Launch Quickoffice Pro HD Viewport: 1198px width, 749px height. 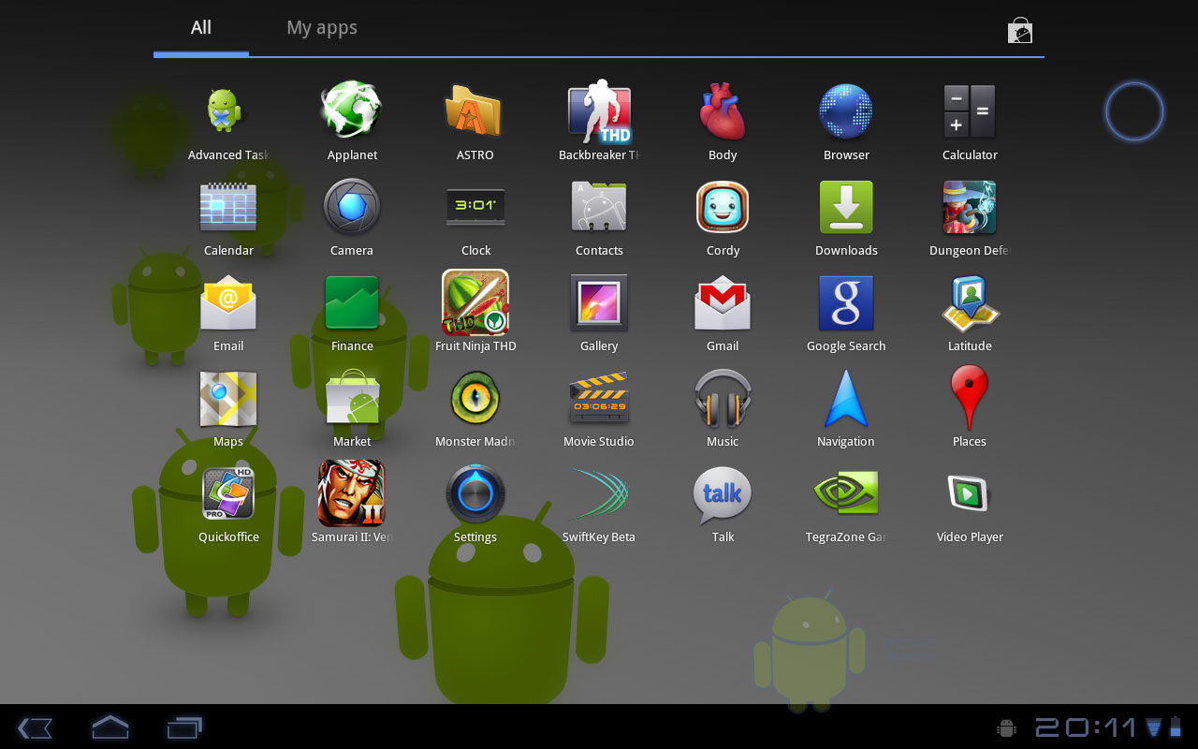pyautogui.click(x=228, y=494)
